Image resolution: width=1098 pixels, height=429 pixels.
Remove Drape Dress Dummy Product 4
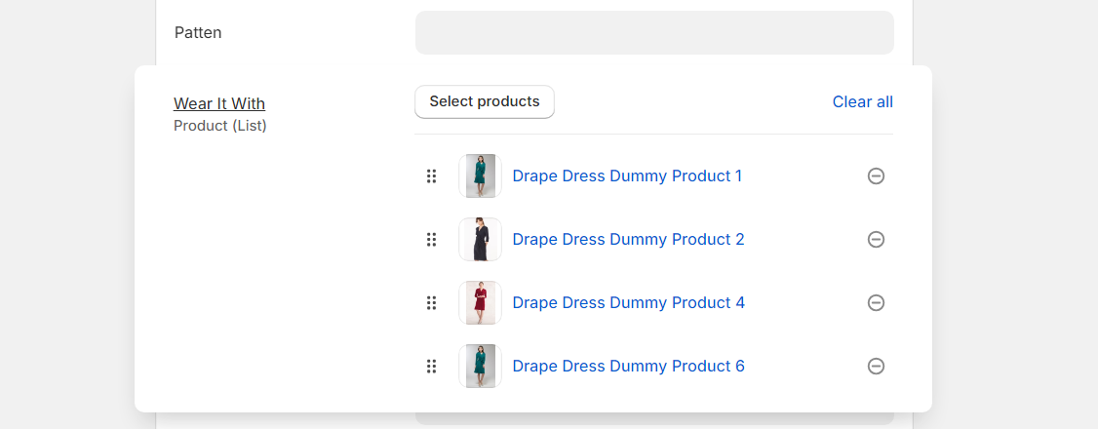(x=876, y=302)
